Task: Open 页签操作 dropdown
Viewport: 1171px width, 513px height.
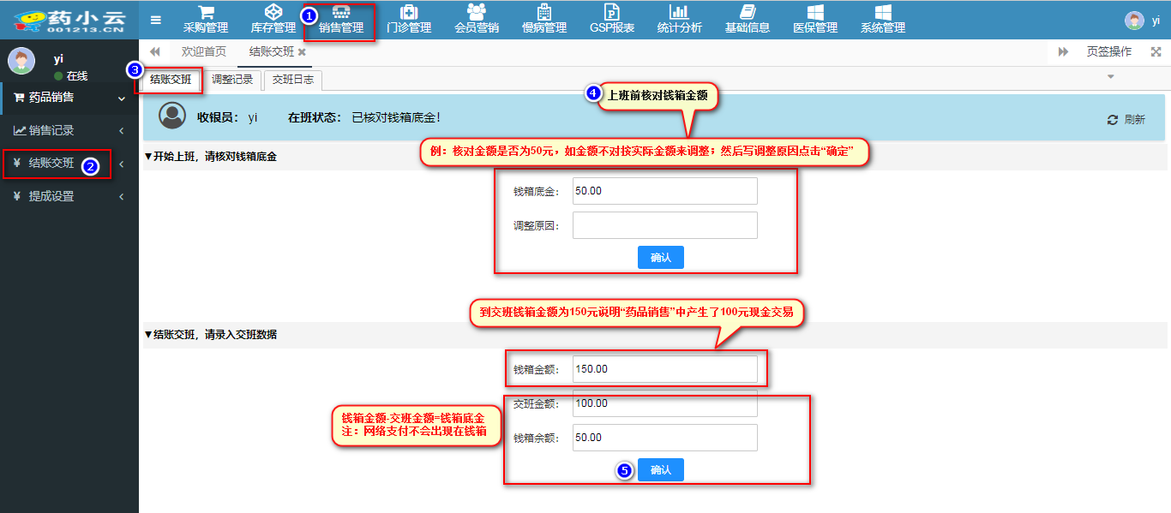Action: coord(1109,51)
